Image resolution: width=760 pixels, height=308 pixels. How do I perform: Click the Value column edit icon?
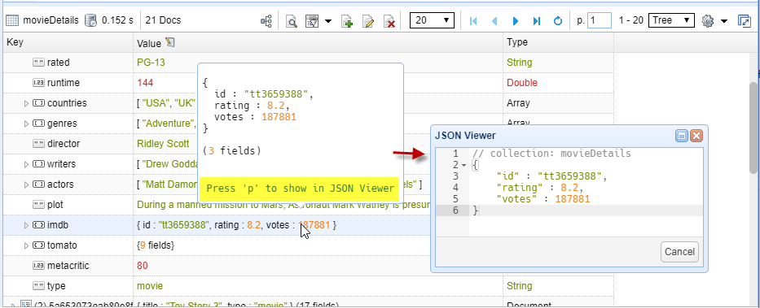(x=169, y=42)
